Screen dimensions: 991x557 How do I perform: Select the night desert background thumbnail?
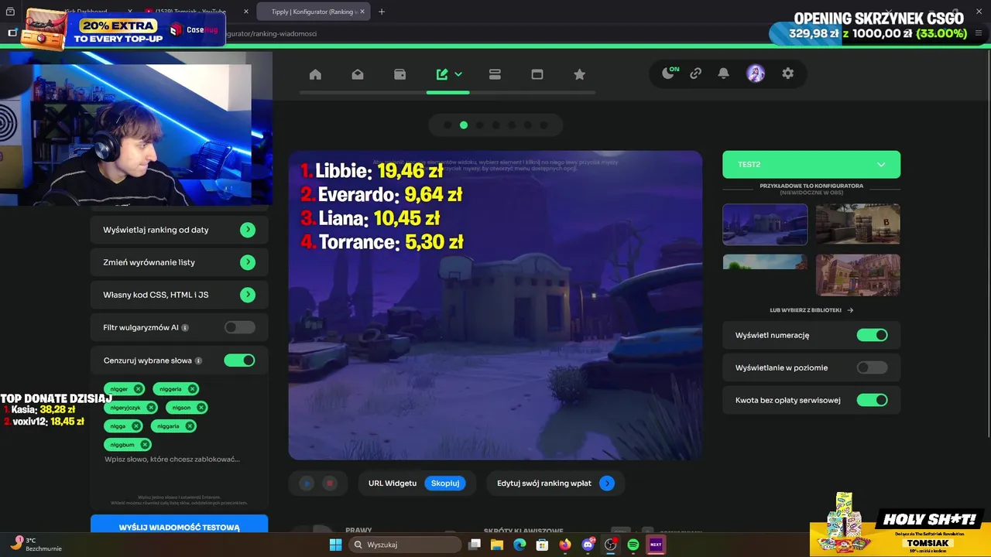coord(765,224)
